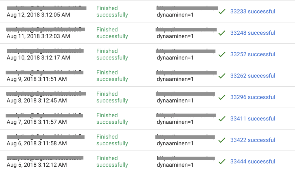Click dynaaminen=1 parameter in Aug 5 row

[x=175, y=165]
